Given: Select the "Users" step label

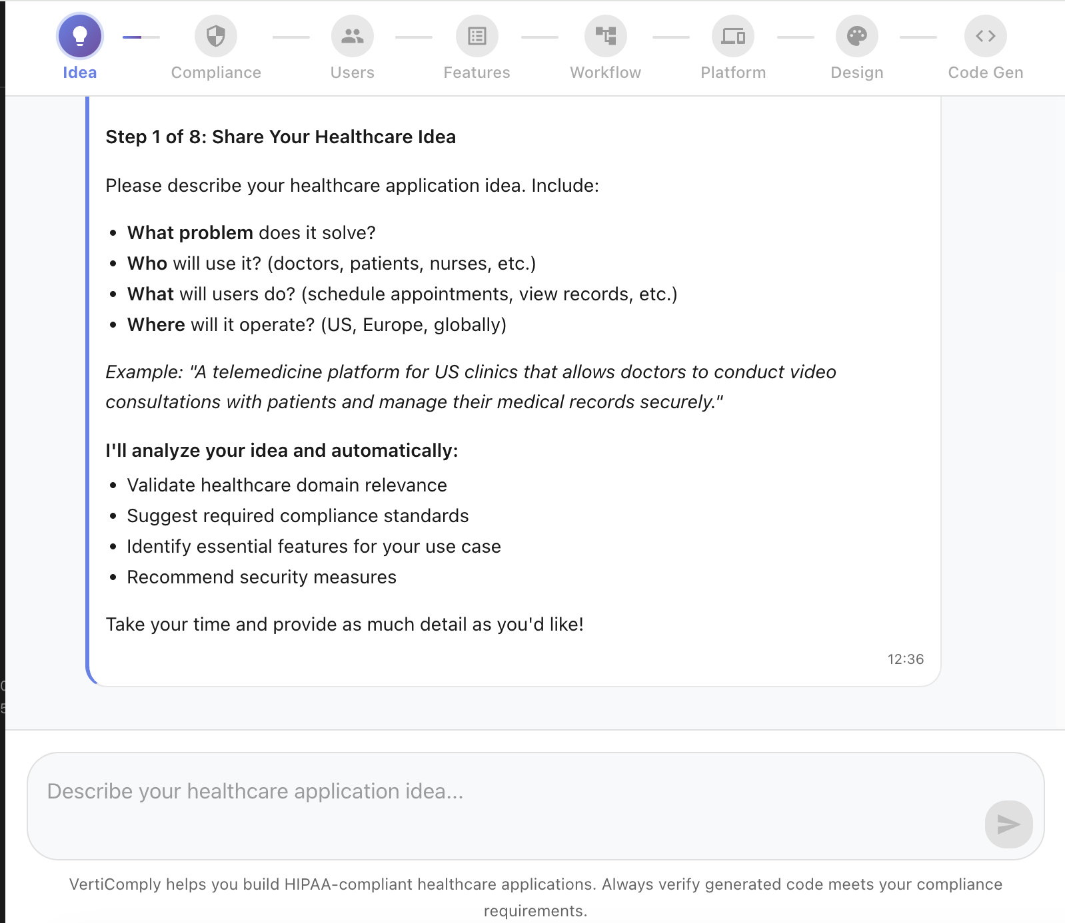Looking at the screenshot, I should (353, 73).
